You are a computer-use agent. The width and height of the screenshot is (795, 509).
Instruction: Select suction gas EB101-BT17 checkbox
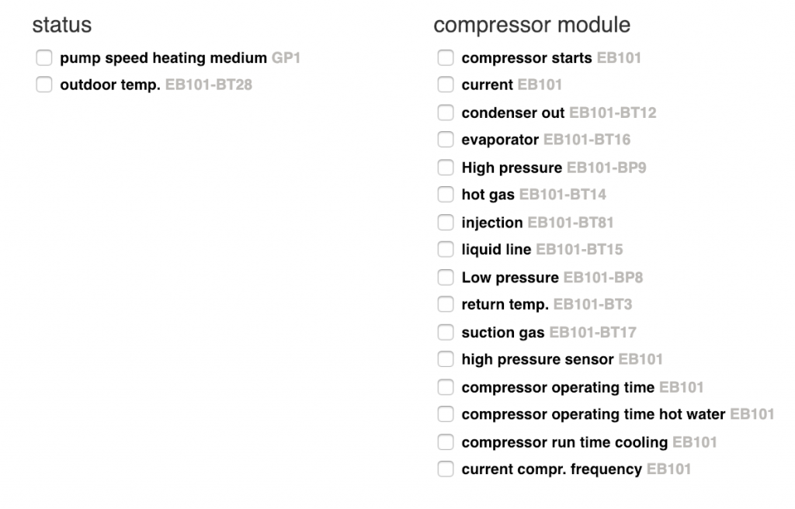(446, 333)
